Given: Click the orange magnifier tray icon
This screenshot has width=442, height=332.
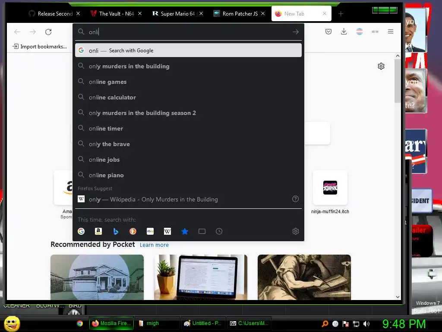Looking at the screenshot, I should coord(325,324).
